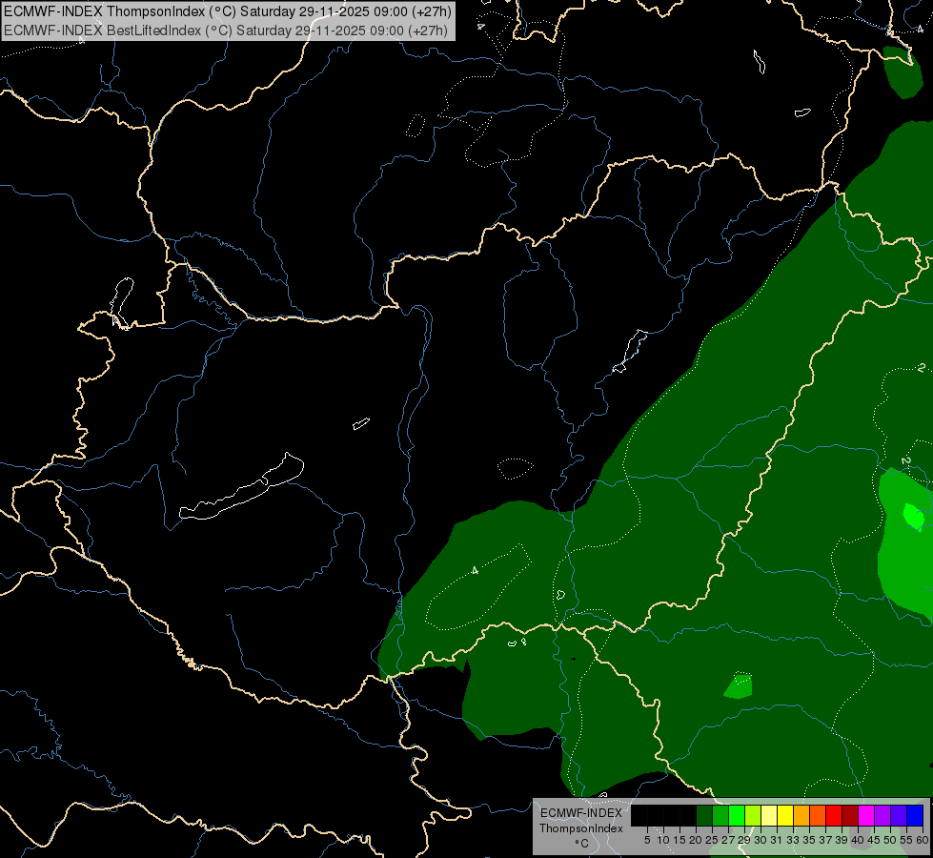Choose the orange-red 35–37 legend swatch
This screenshot has width=933, height=858.
[818, 815]
